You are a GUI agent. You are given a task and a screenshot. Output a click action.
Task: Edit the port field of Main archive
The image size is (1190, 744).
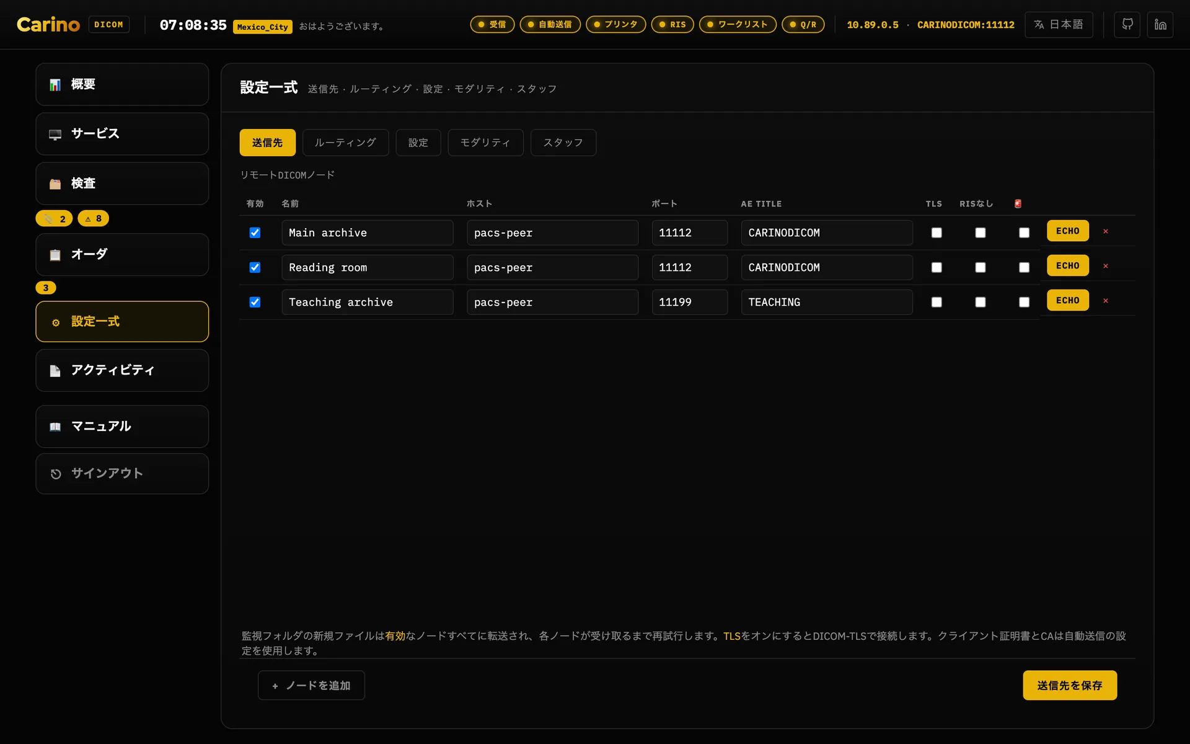pos(690,232)
